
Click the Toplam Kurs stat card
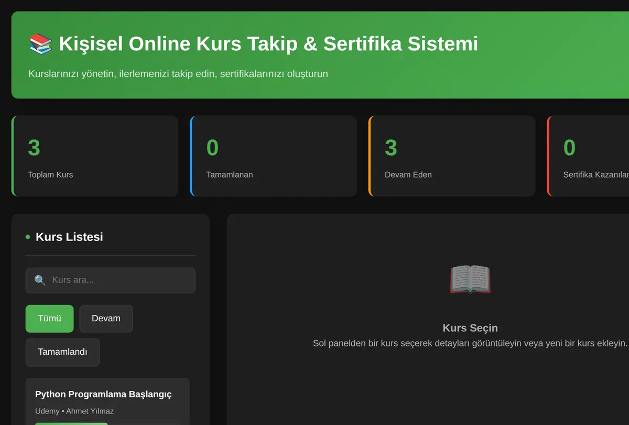tap(95, 156)
